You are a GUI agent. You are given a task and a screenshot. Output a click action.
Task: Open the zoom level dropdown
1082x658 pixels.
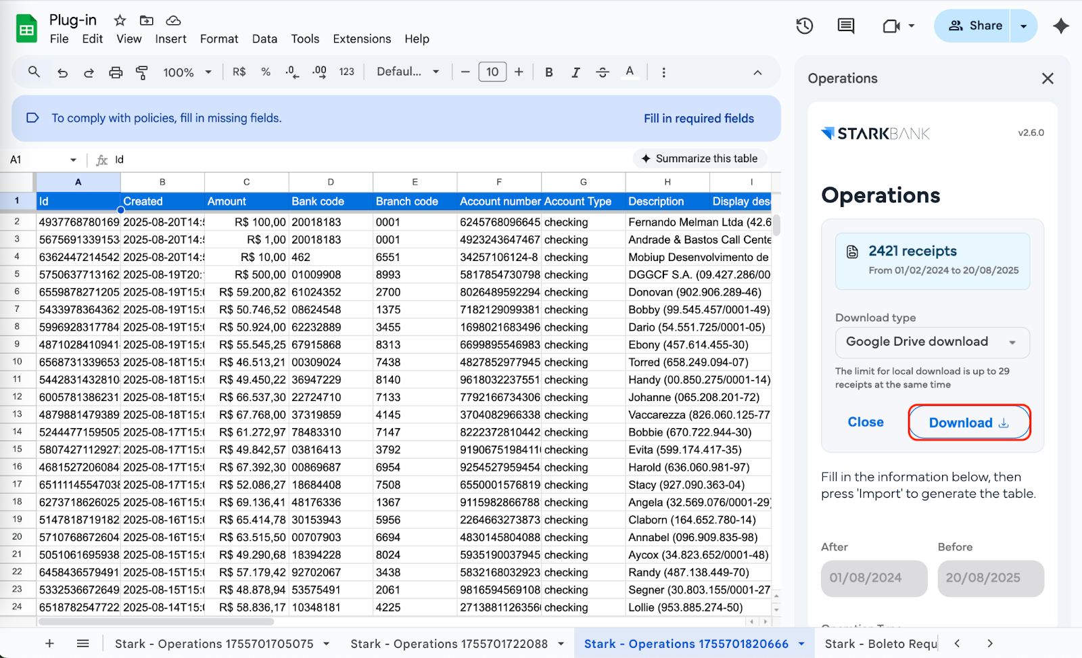click(187, 72)
